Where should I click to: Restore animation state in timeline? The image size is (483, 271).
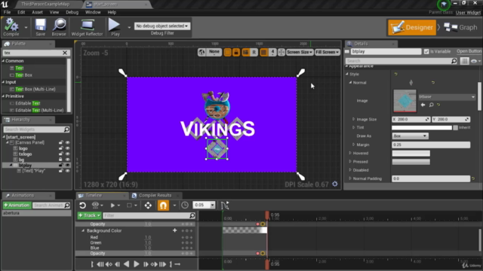tap(82, 206)
